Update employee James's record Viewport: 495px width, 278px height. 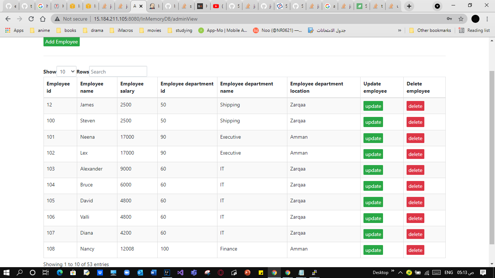373,106
